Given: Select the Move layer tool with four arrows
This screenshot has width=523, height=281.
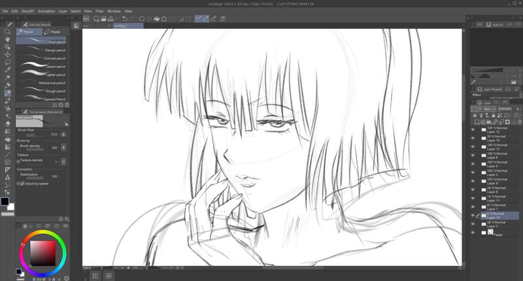Looking at the screenshot, I should [x=7, y=54].
